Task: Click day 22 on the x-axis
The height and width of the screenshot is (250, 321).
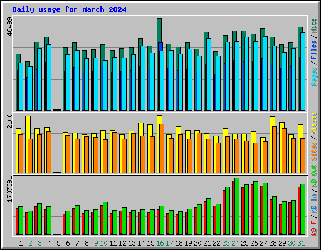Action: [216, 243]
